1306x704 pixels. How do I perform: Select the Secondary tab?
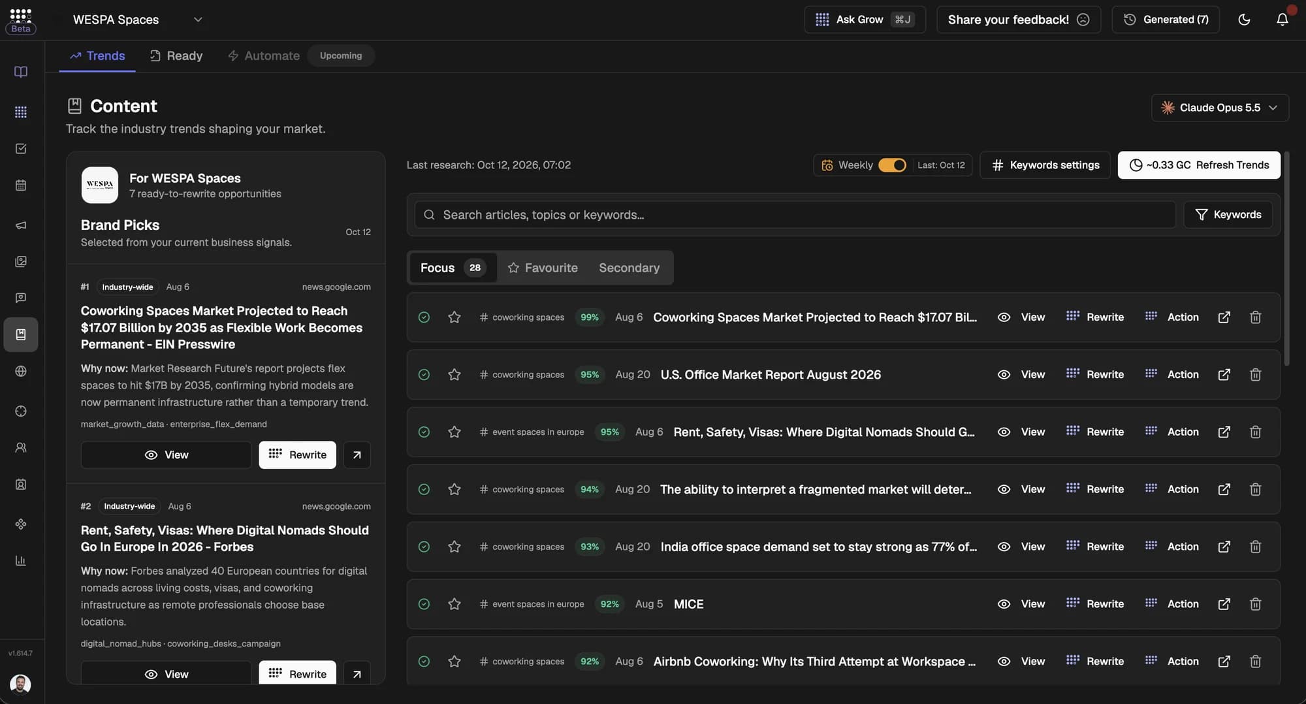point(629,268)
